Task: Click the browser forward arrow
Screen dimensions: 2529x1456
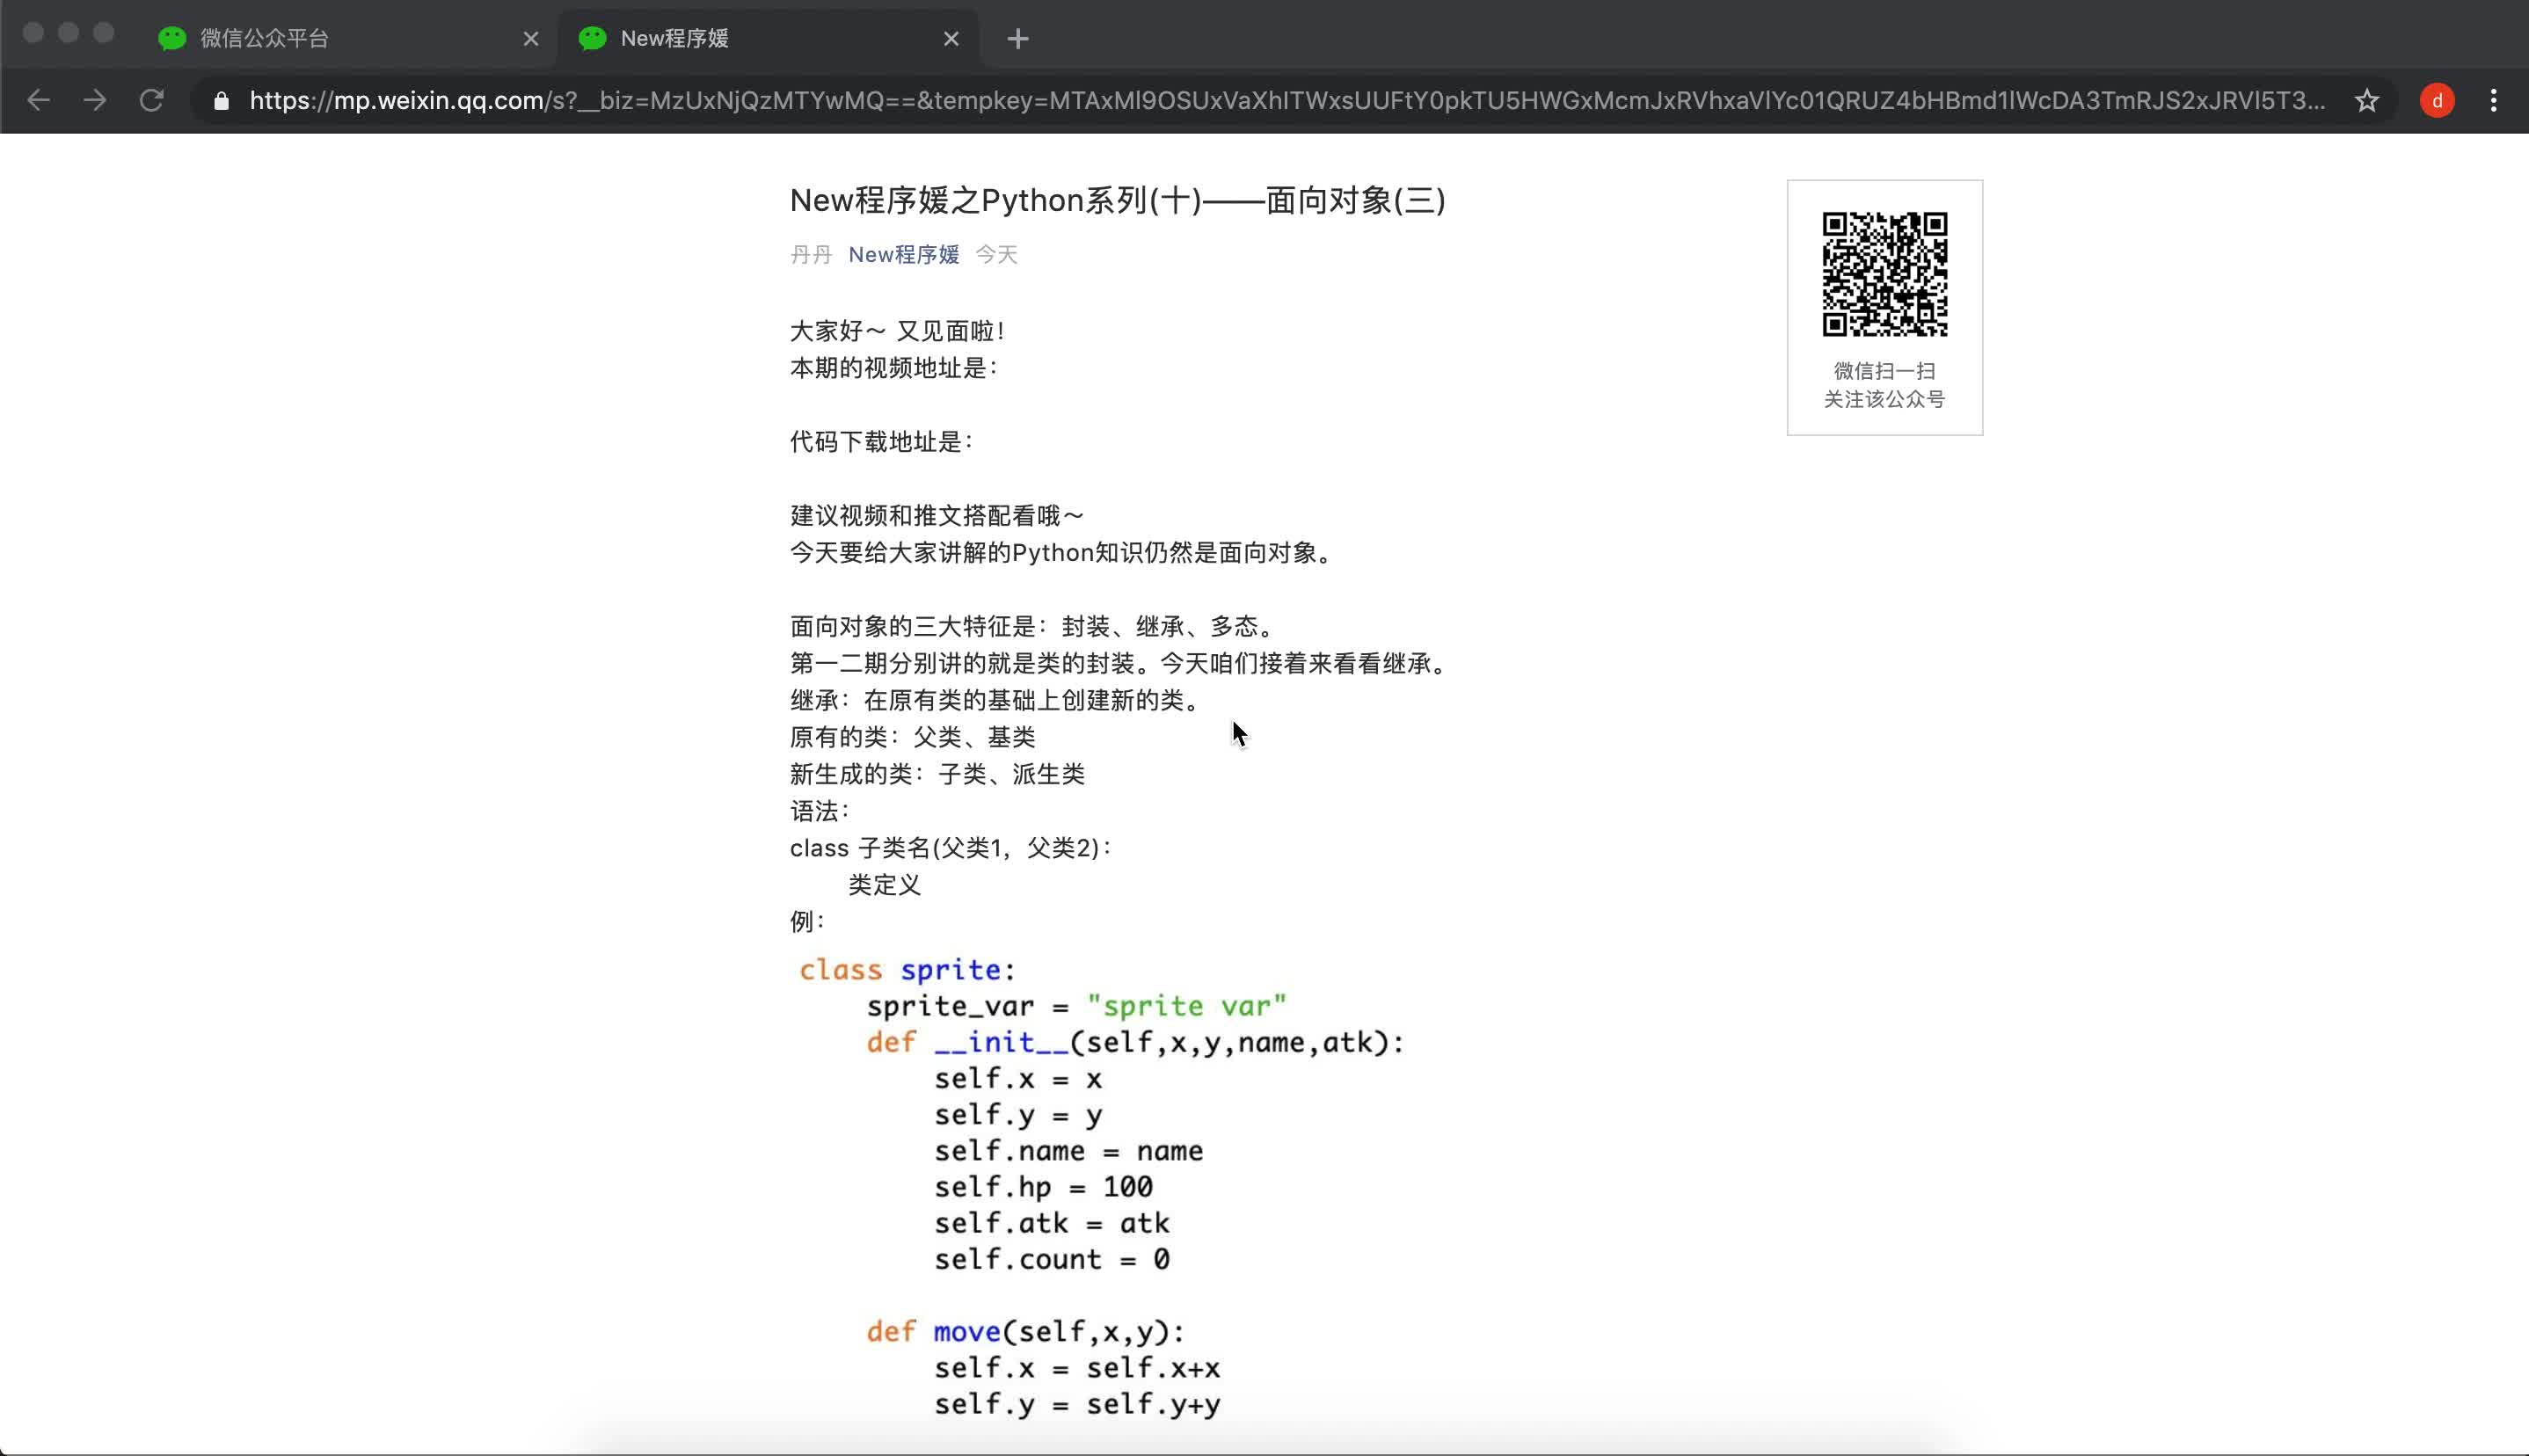Action: pyautogui.click(x=95, y=100)
